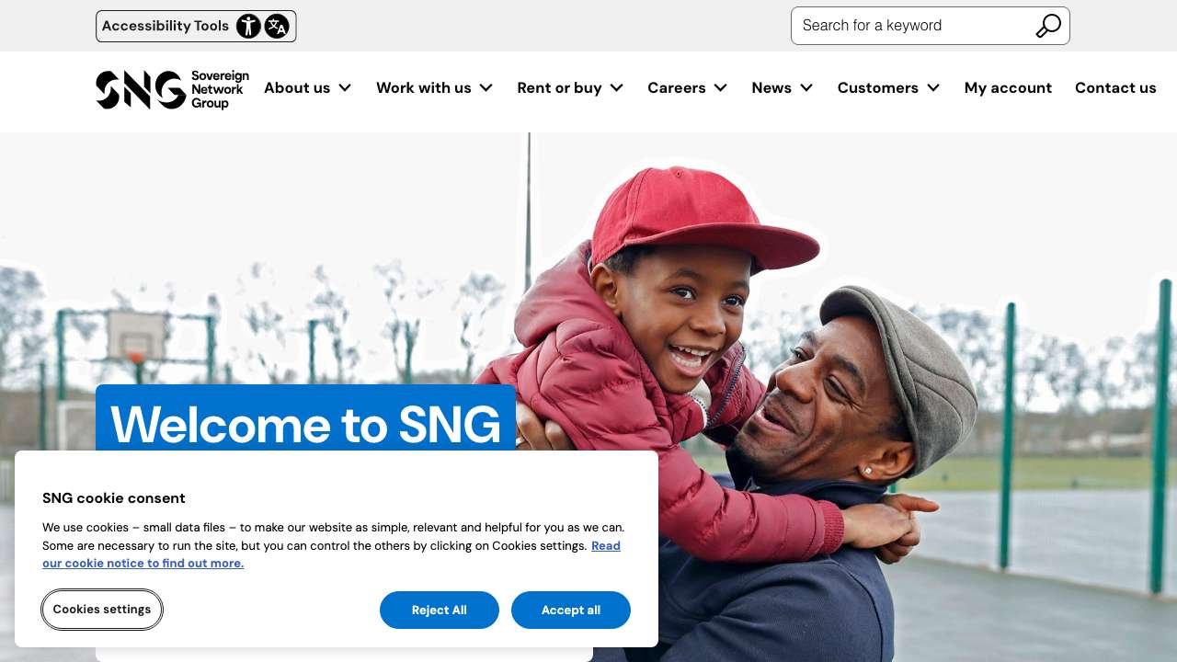The height and width of the screenshot is (662, 1177).
Task: Click the SNG Sovereign Network Group logo
Action: (172, 89)
